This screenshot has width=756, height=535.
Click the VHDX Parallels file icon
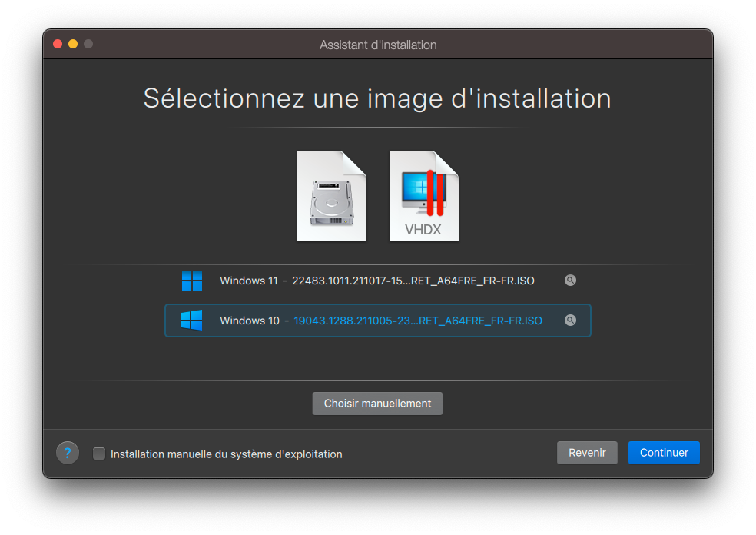[x=424, y=196]
